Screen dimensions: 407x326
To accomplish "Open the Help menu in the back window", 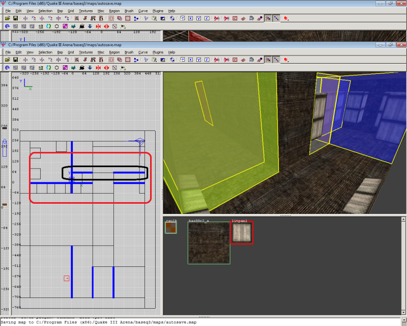I will coord(171,11).
